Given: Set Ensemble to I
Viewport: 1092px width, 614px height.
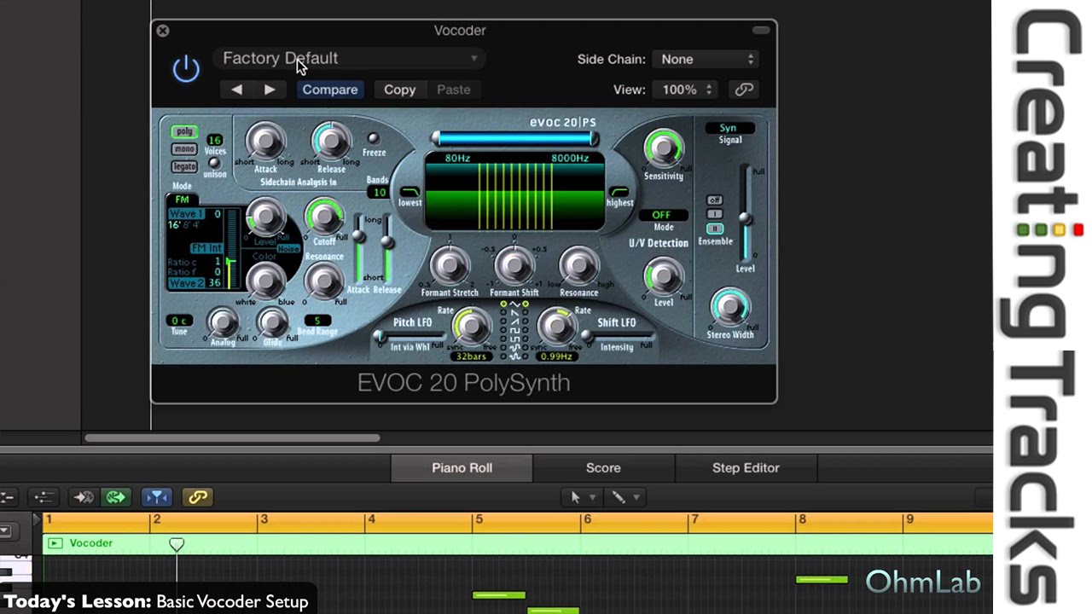Looking at the screenshot, I should [x=715, y=214].
